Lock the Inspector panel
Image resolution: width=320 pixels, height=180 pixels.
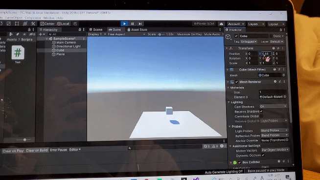(x=281, y=30)
